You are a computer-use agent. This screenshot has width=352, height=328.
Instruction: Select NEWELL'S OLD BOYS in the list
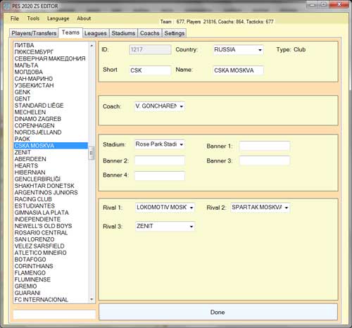tap(51, 226)
